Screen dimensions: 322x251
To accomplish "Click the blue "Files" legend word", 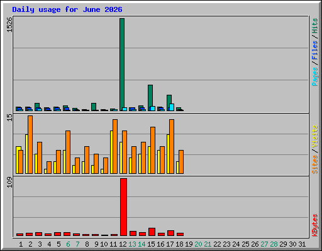I will point(315,50).
